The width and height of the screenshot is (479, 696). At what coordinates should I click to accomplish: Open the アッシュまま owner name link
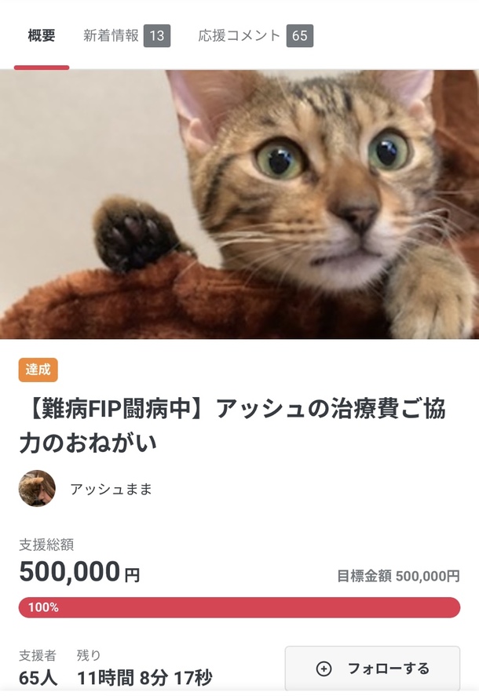point(111,489)
